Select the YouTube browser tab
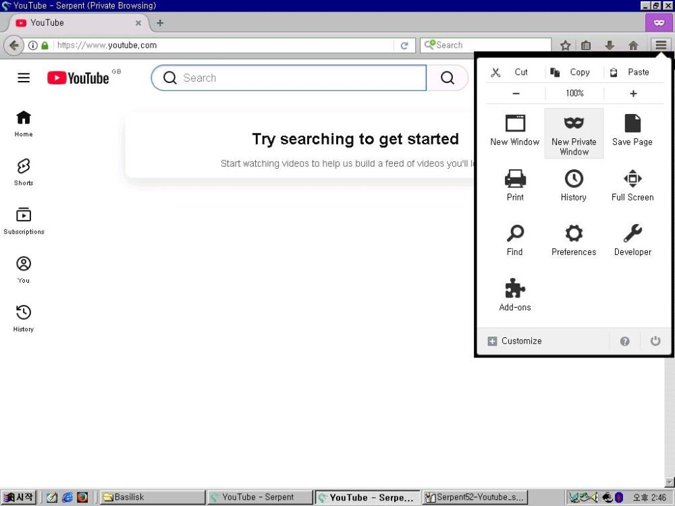This screenshot has width=675, height=506. 74,23
